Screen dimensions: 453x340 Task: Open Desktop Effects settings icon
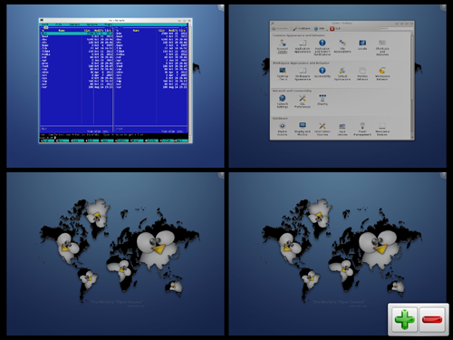tap(283, 73)
